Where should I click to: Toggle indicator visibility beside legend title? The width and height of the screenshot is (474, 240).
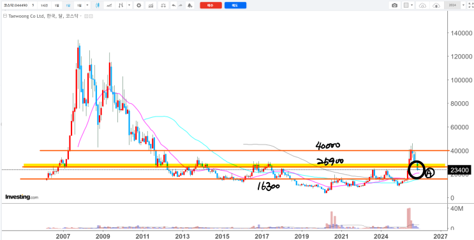point(86,16)
